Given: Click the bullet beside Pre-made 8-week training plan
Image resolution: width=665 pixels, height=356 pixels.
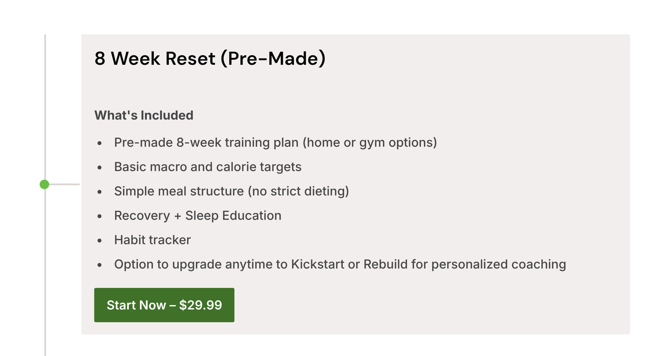Looking at the screenshot, I should 100,143.
